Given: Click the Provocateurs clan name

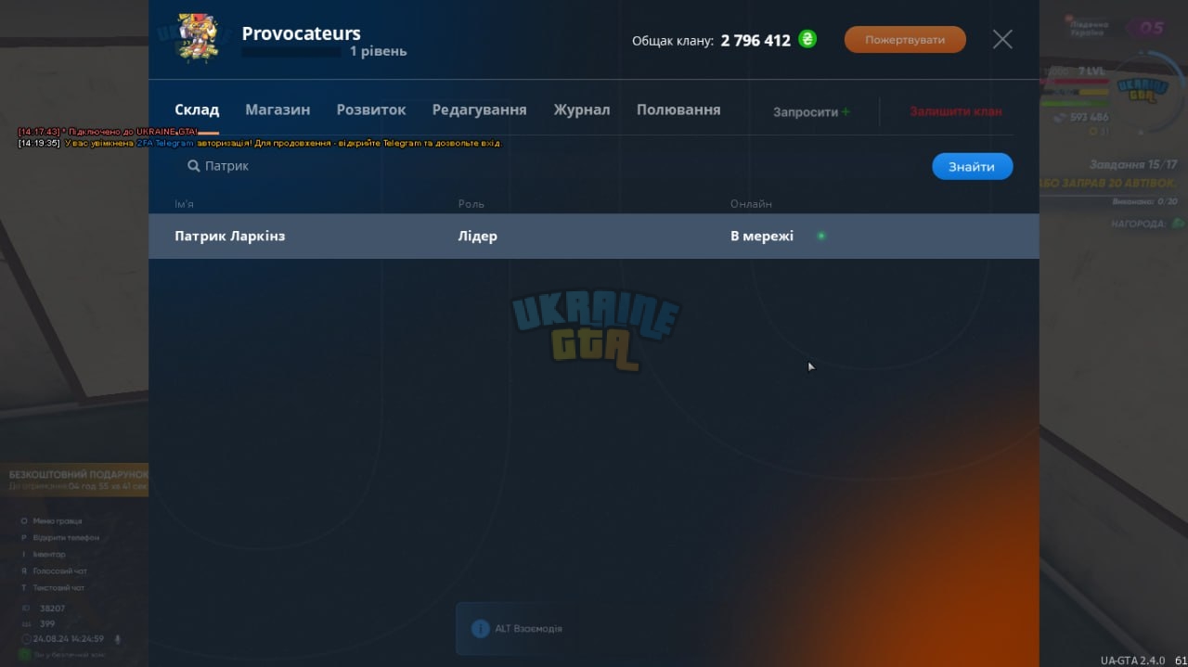Looking at the screenshot, I should 301,33.
